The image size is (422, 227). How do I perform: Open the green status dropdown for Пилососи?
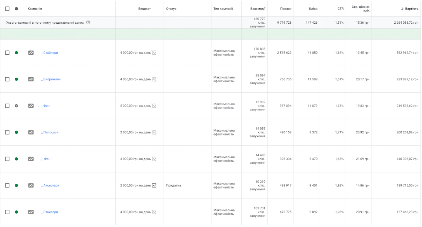point(16,132)
